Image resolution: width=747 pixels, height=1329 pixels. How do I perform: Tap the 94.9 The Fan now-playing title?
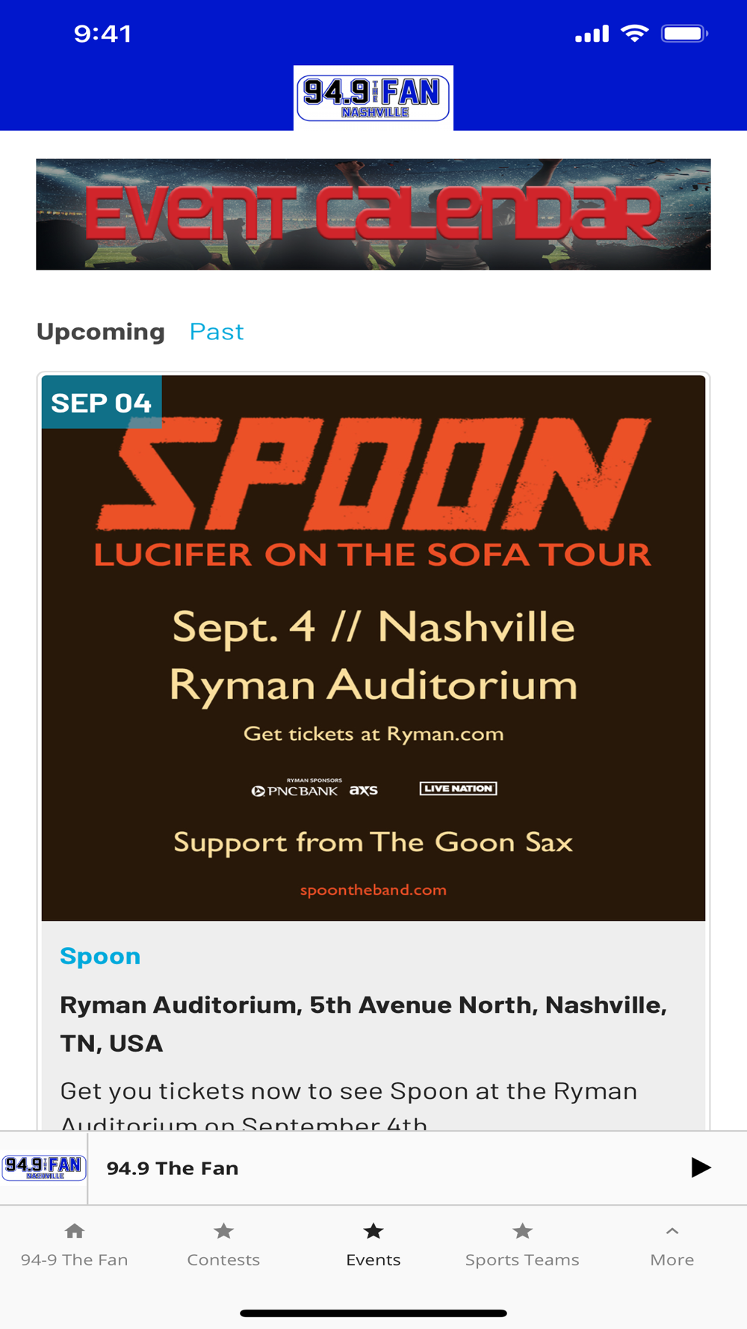pos(173,1168)
